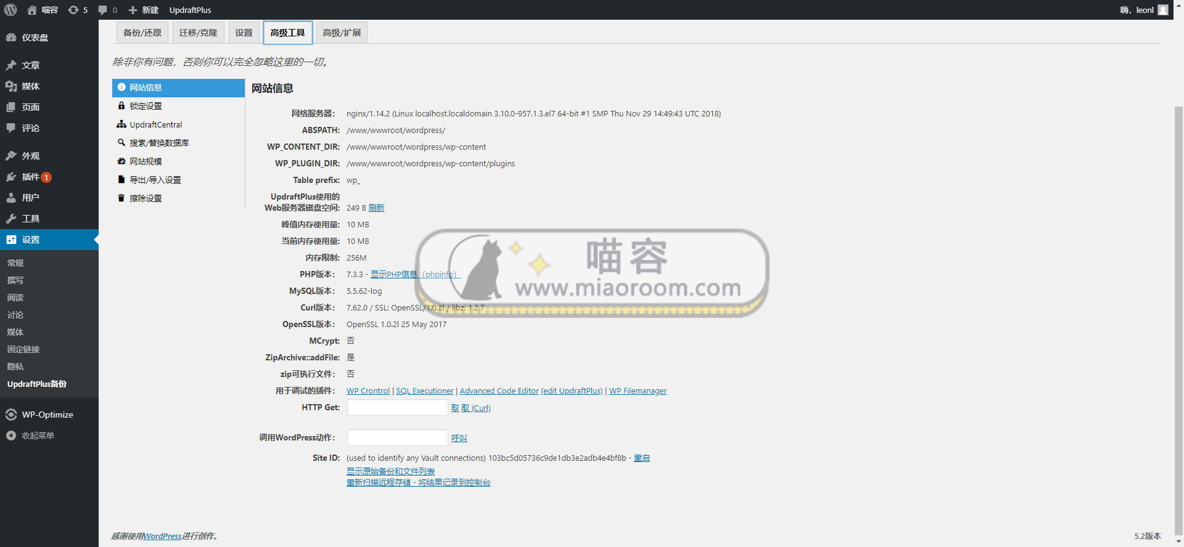Select 导出/导入设置 file icon item

121,180
